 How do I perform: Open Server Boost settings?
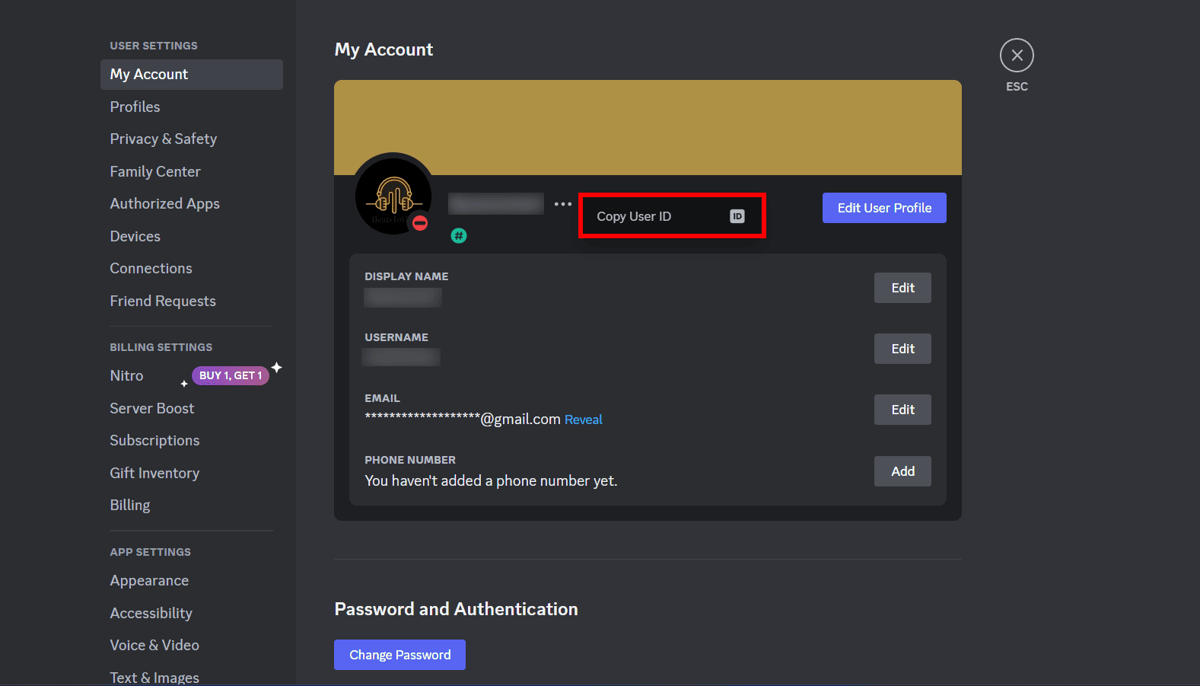192,408
